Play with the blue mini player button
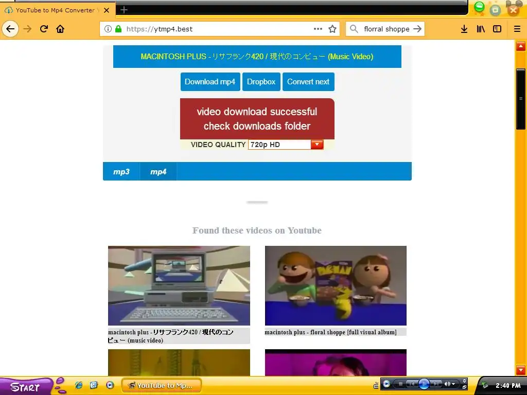Screen dimensions: 527x395 tap(424, 384)
